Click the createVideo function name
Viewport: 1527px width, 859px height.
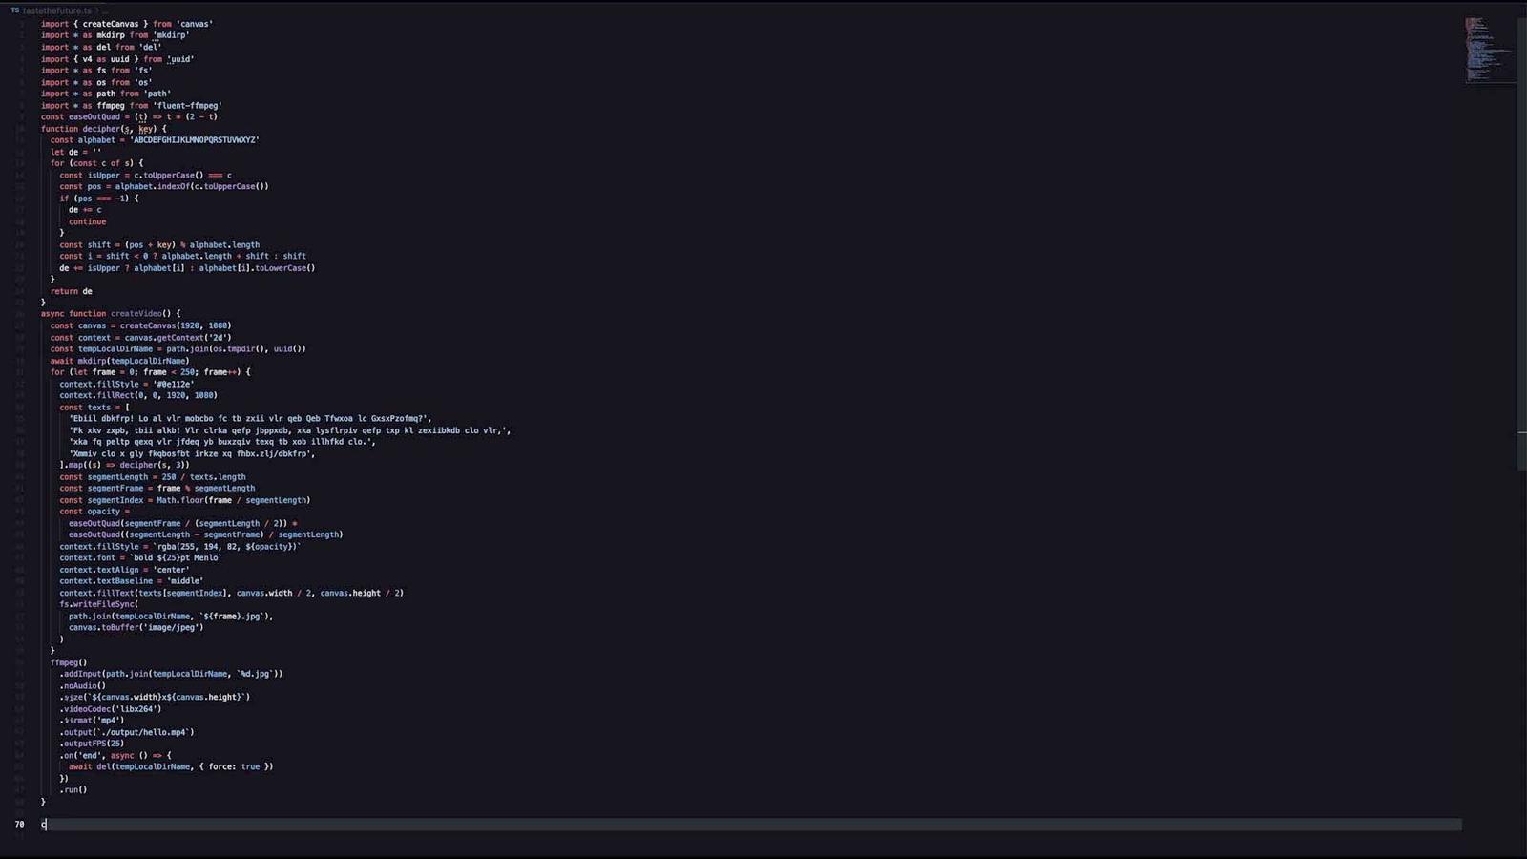(x=136, y=314)
